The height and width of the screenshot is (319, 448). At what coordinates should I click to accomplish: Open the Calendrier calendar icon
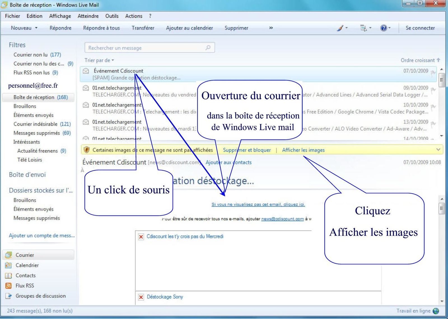(x=9, y=265)
